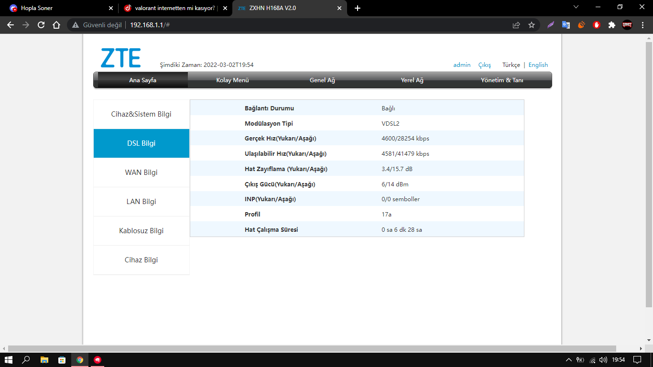Viewport: 653px width, 367px height.
Task: Select Cihaz Bilgi in the sidebar
Action: pyautogui.click(x=141, y=260)
